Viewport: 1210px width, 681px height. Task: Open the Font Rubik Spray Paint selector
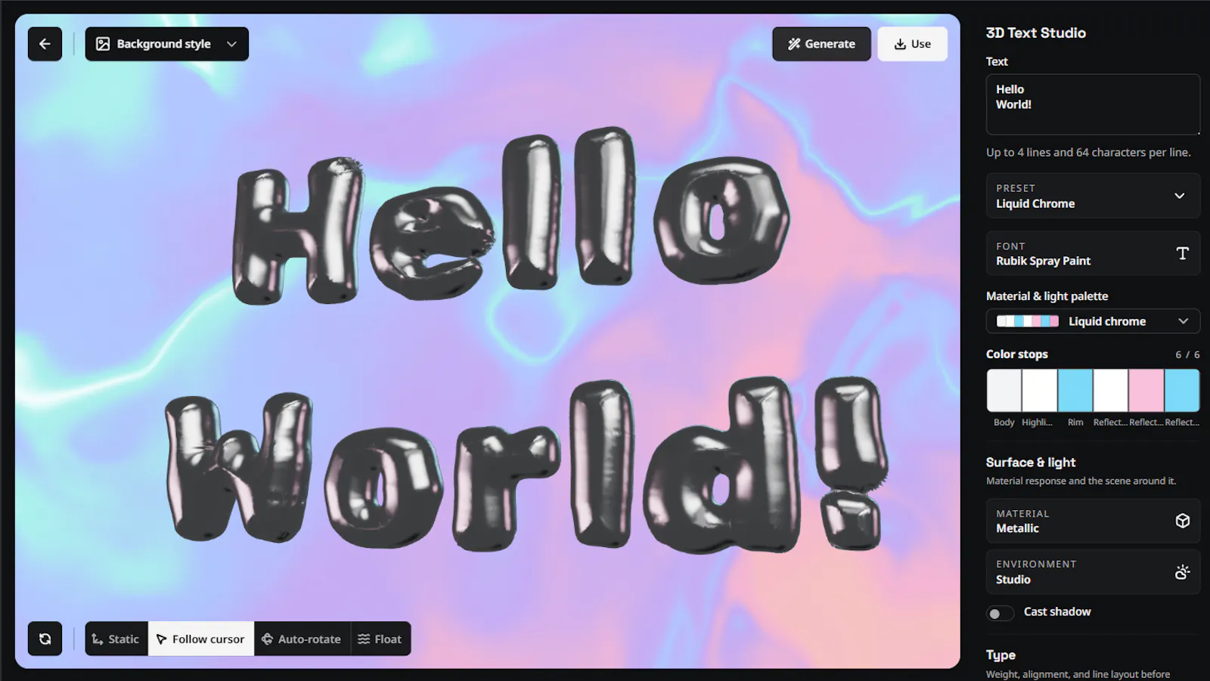[x=1093, y=253]
